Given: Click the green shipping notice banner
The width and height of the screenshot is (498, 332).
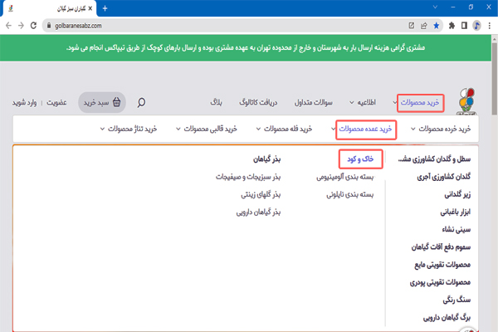Looking at the screenshot, I should 246,48.
